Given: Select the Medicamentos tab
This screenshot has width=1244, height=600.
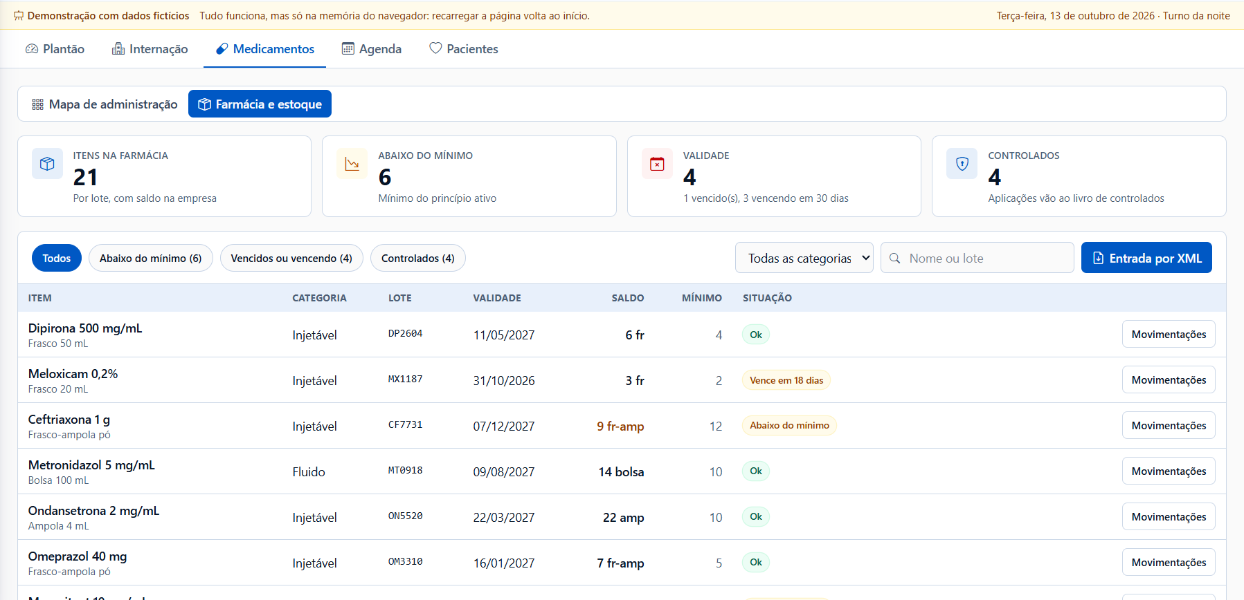Looking at the screenshot, I should pyautogui.click(x=265, y=49).
